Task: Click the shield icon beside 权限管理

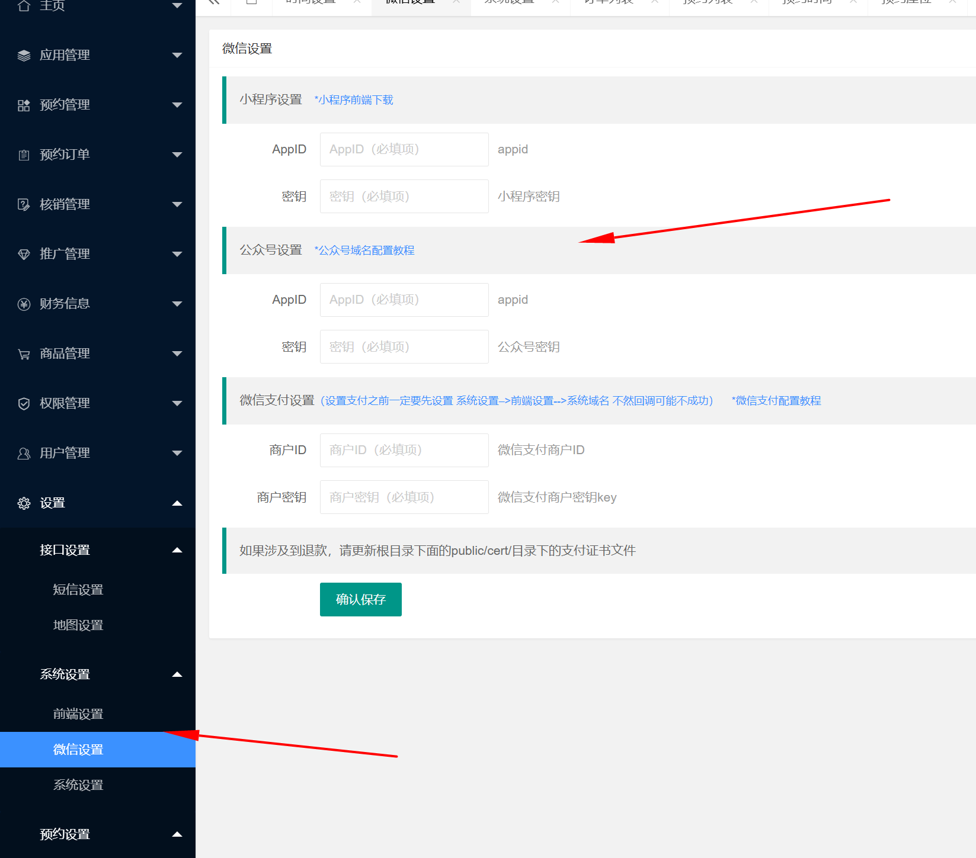Action: [24, 404]
